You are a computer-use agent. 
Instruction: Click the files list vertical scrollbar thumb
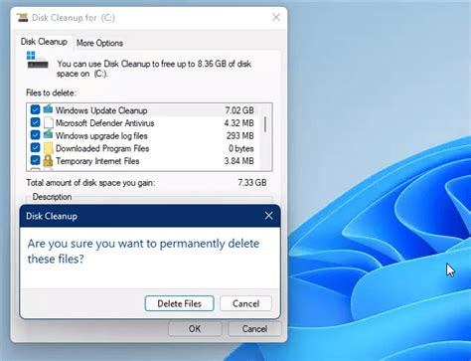[x=265, y=124]
